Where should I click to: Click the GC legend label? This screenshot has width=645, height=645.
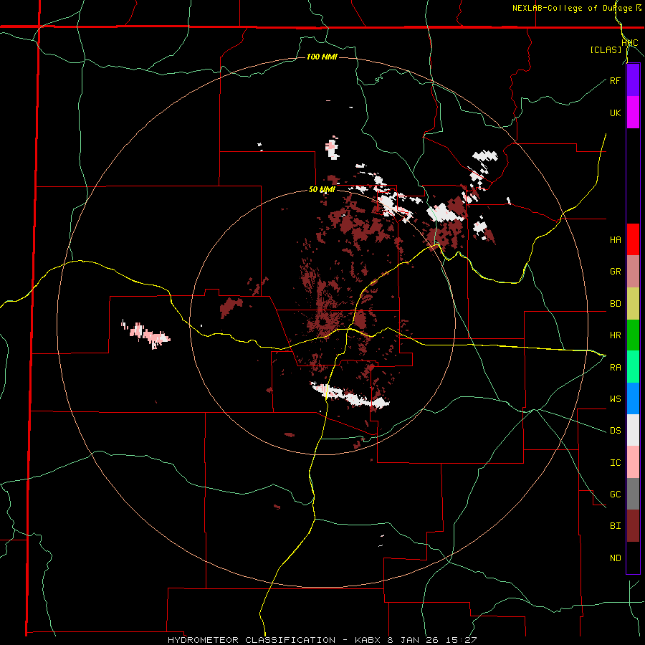coord(615,494)
